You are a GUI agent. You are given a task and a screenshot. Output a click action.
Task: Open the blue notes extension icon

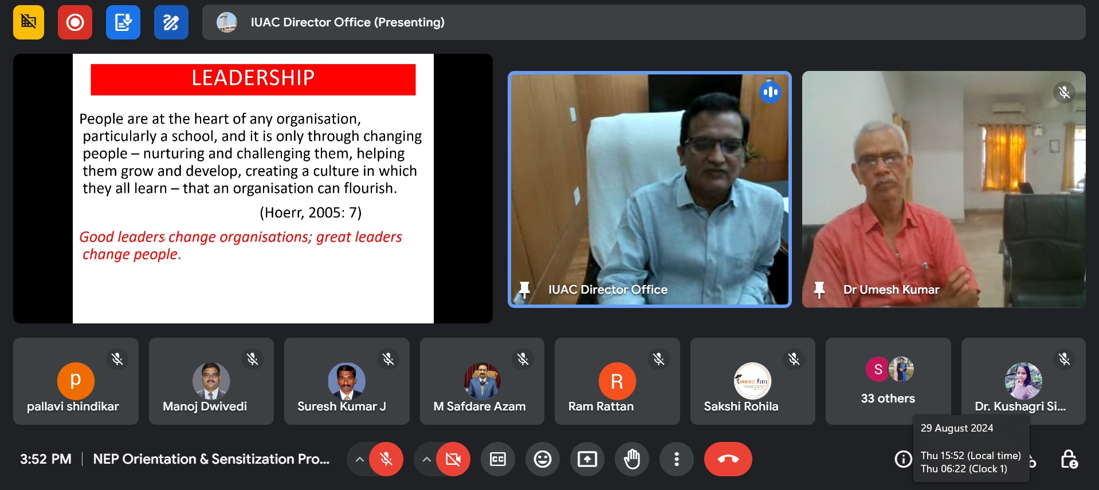[x=123, y=22]
